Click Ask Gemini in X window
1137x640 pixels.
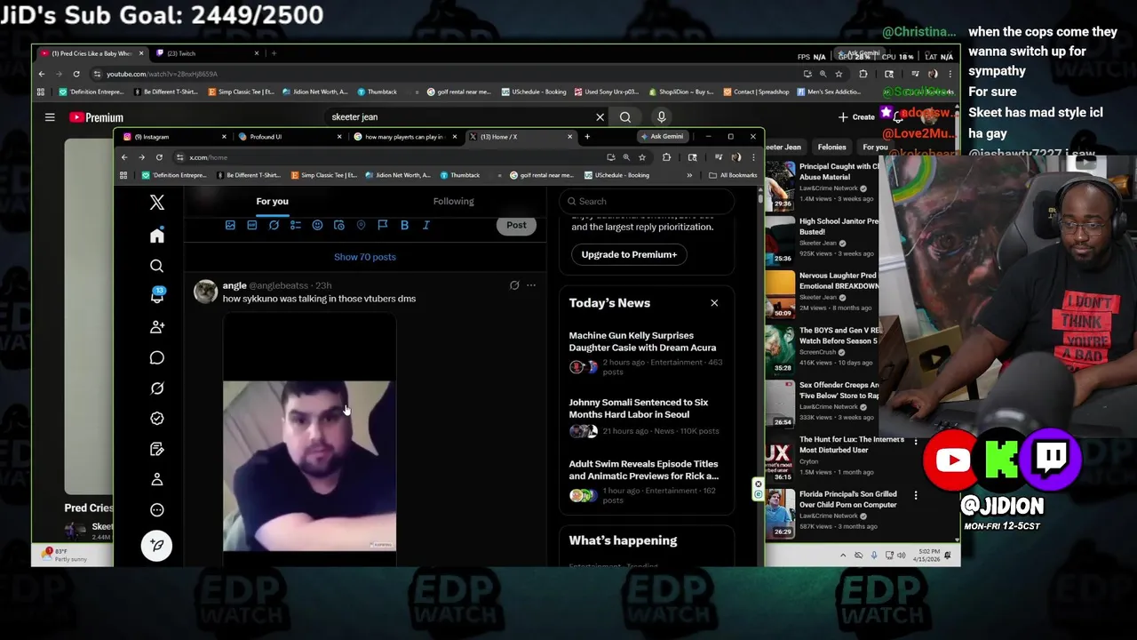(x=663, y=137)
